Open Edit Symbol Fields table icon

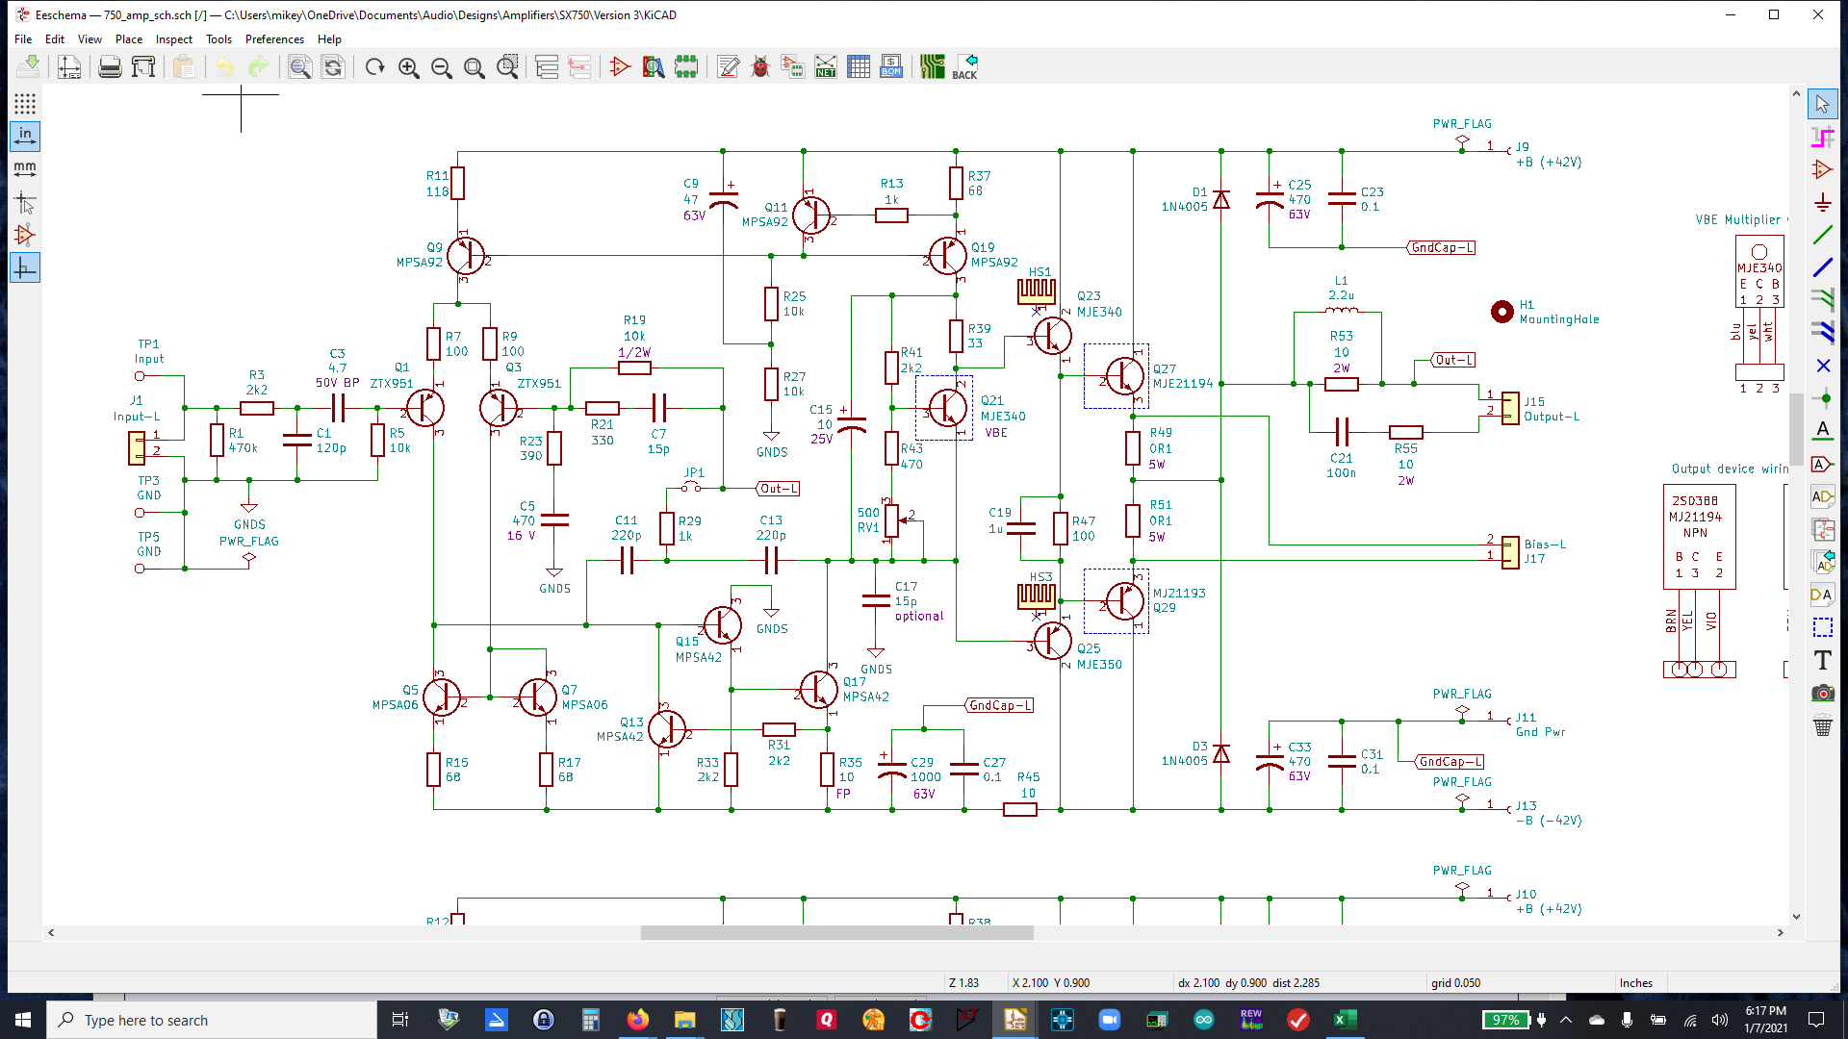(859, 66)
